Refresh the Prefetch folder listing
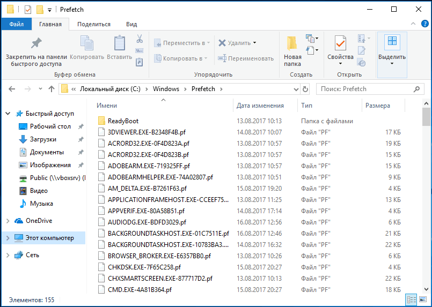 tap(305, 89)
